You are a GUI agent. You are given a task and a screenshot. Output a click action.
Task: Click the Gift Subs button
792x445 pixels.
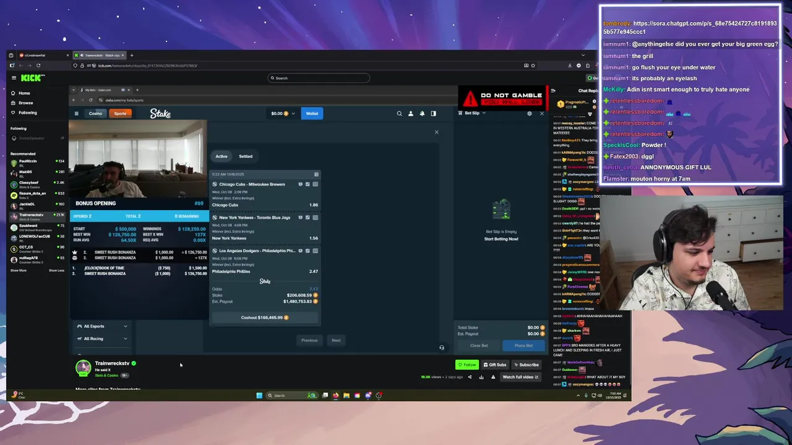495,365
